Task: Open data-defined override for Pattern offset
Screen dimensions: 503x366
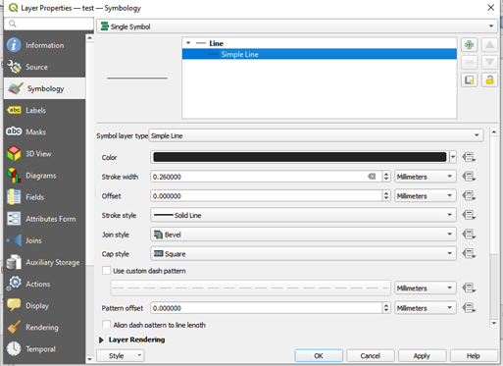Action: coord(469,308)
